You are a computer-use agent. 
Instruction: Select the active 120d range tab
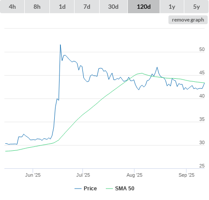tap(144, 7)
